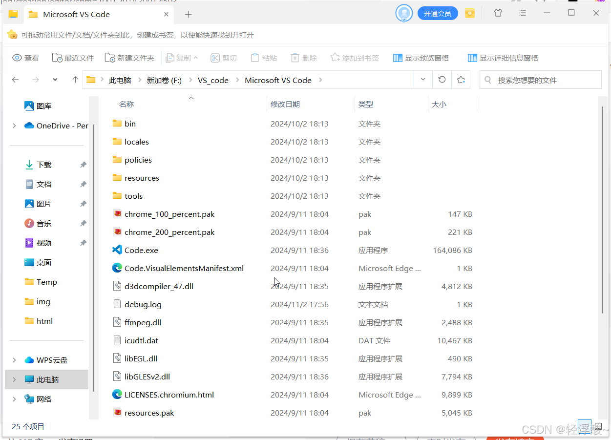Image resolution: width=611 pixels, height=440 pixels.
Task: Select the chrome_200_percent.pak file icon
Action: (117, 232)
